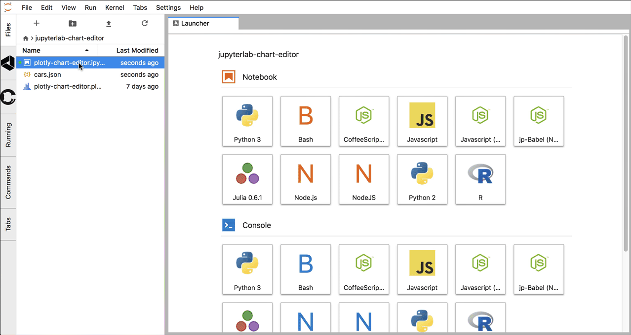The width and height of the screenshot is (631, 335).
Task: Launch a Node.js notebook
Action: click(x=306, y=179)
